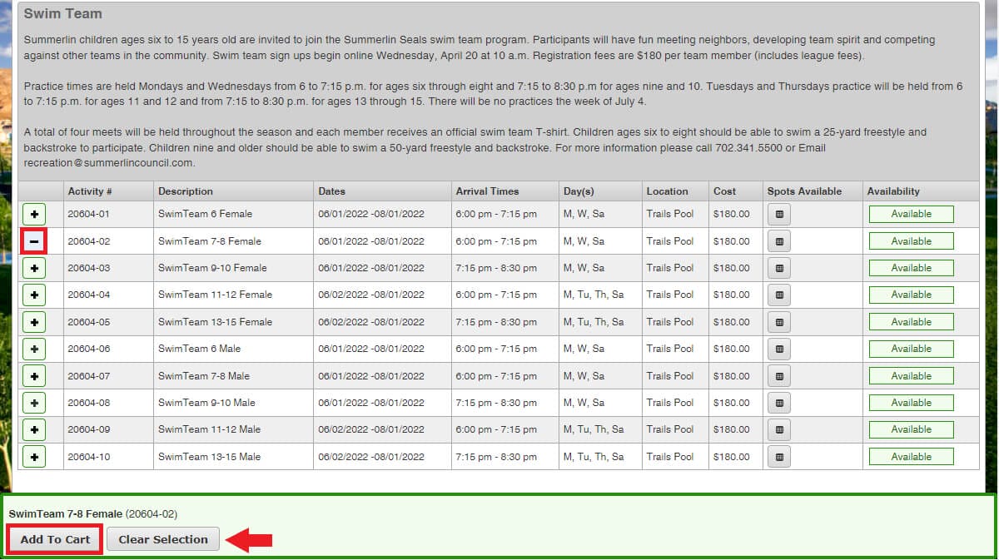Show spots available for SwimTeam 7-8 Female
Screen dimensions: 999x560
coord(778,241)
